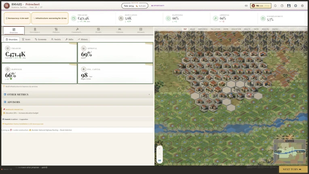Screen dimensions: 309x174
Task: Select the Value map overlay
Action: tap(193, 29)
